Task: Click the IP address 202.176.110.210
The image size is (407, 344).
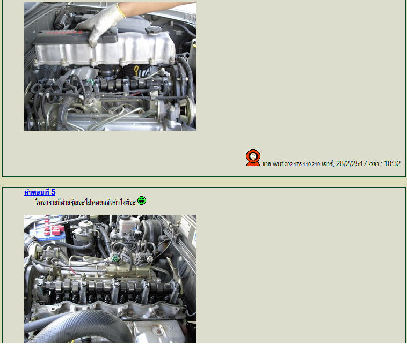Action: pyautogui.click(x=302, y=164)
